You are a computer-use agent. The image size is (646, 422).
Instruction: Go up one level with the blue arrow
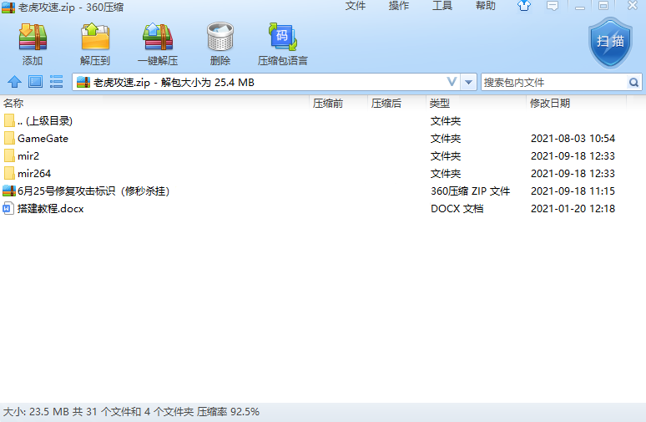pos(14,82)
